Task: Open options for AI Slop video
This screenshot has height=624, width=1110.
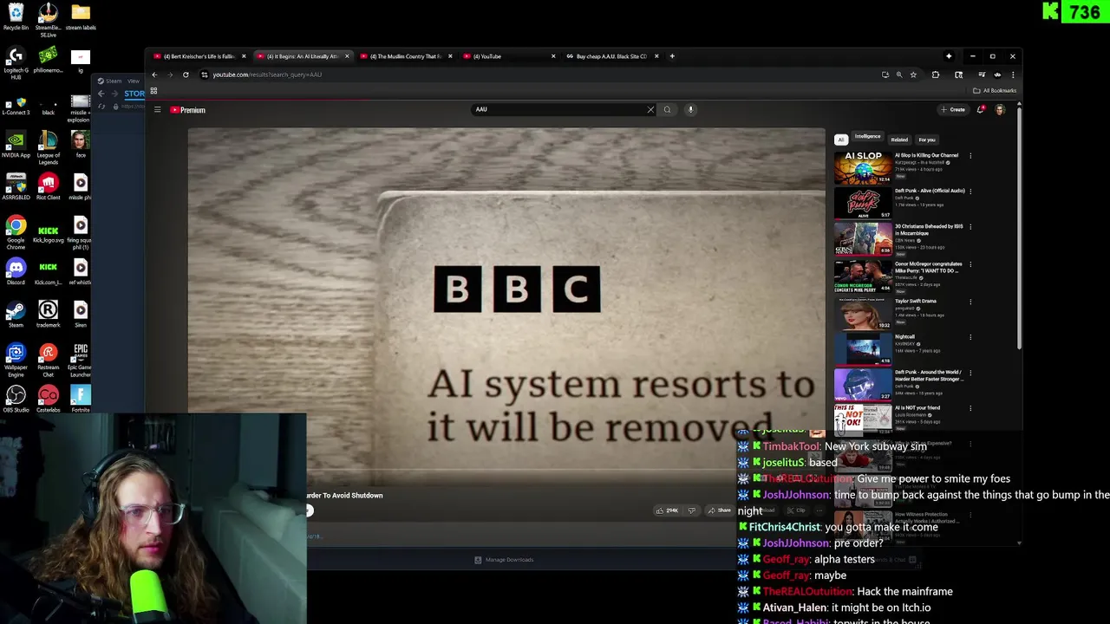Action: [x=970, y=156]
